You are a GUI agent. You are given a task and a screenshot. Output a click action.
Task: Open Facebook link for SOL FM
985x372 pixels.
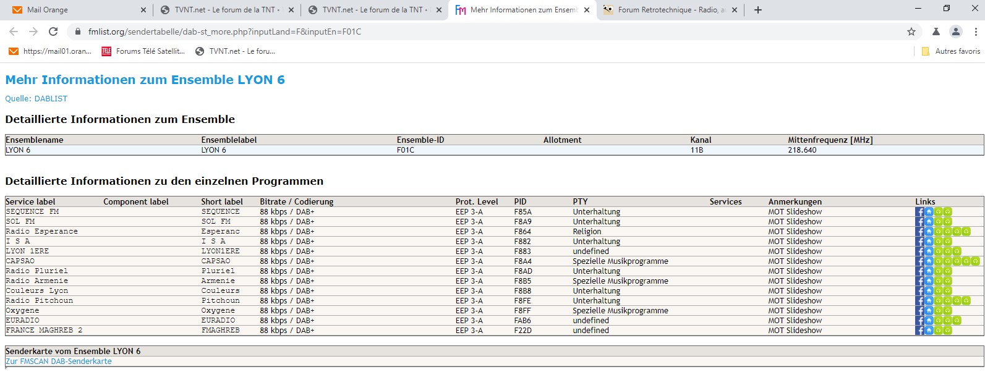point(919,222)
